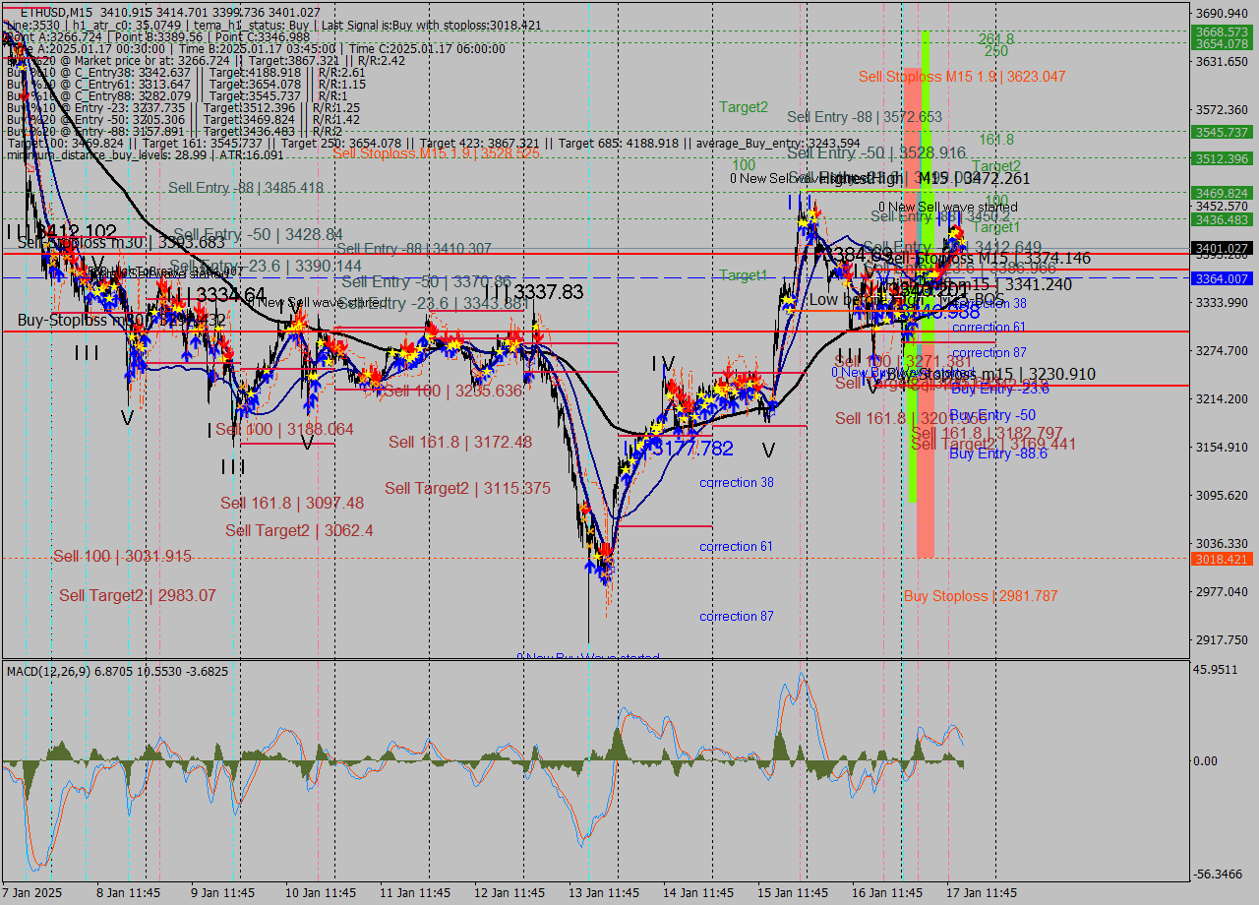Click the 3512.396 green price tag

coord(1222,158)
